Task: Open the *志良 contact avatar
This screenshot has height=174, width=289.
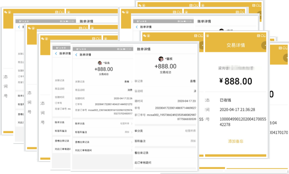Action: click(x=100, y=63)
